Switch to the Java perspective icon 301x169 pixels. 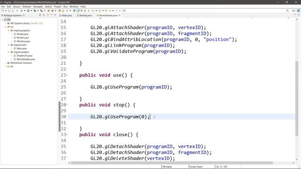[x=298, y=11]
